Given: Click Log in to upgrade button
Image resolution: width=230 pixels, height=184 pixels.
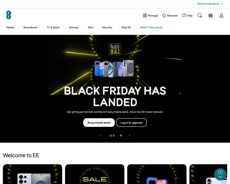Looking at the screenshot, I should pyautogui.click(x=131, y=123).
